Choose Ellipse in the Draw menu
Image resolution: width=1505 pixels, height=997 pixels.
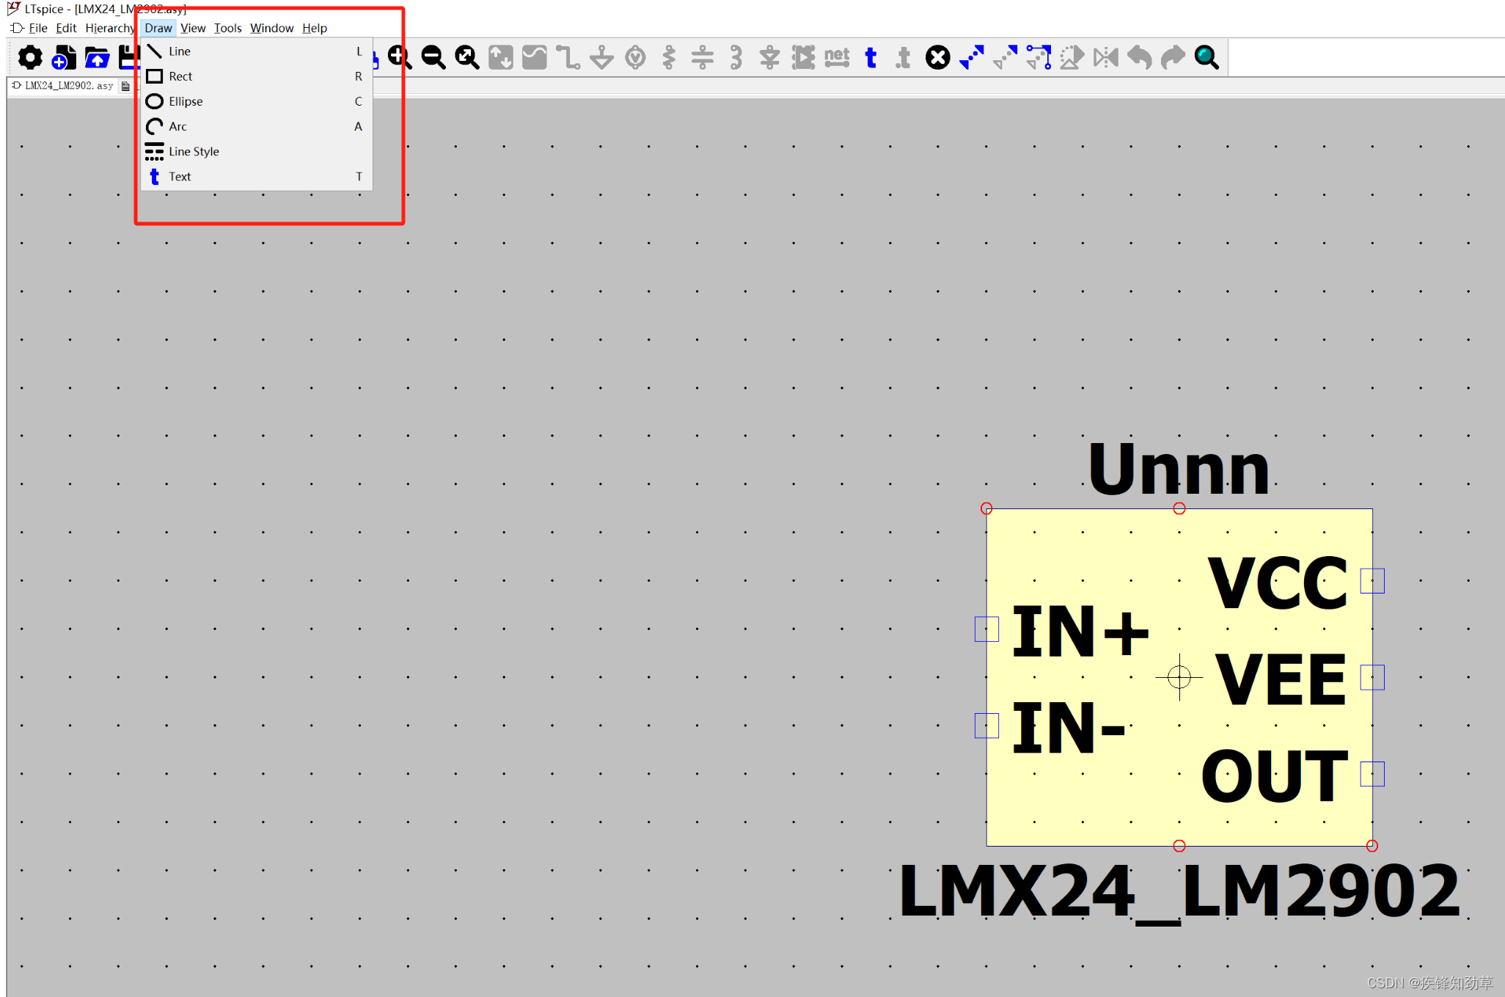186,101
